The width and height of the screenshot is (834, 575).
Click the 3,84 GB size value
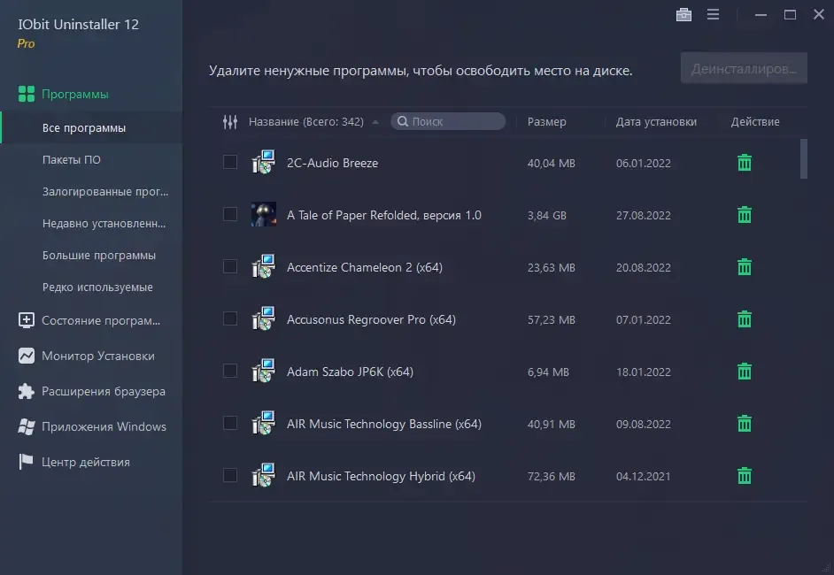point(546,215)
